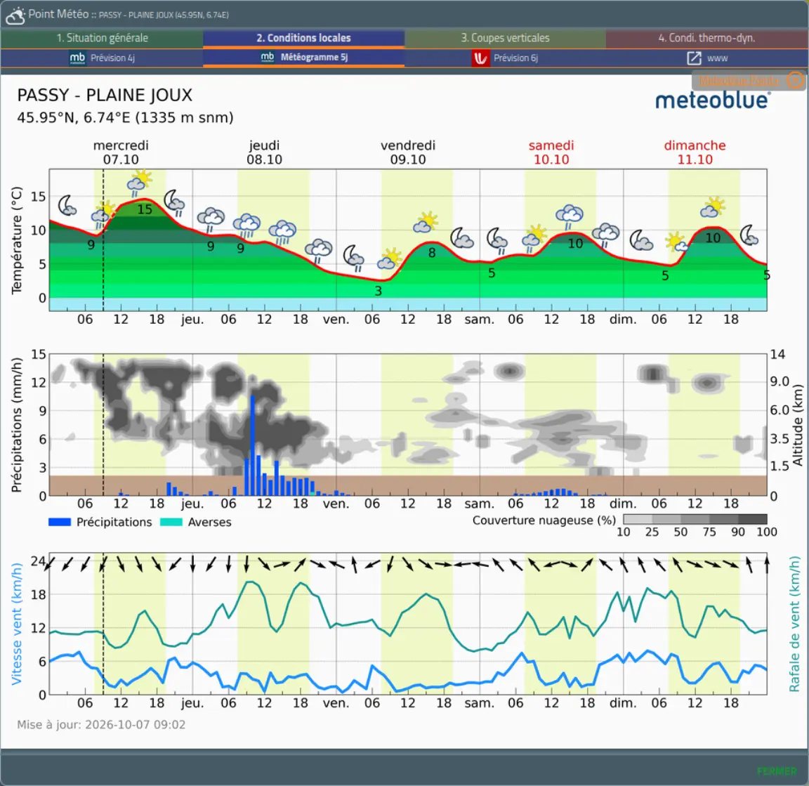Open the Prévision 4j sub-tab
Viewport: 809px width, 786px height.
click(102, 58)
